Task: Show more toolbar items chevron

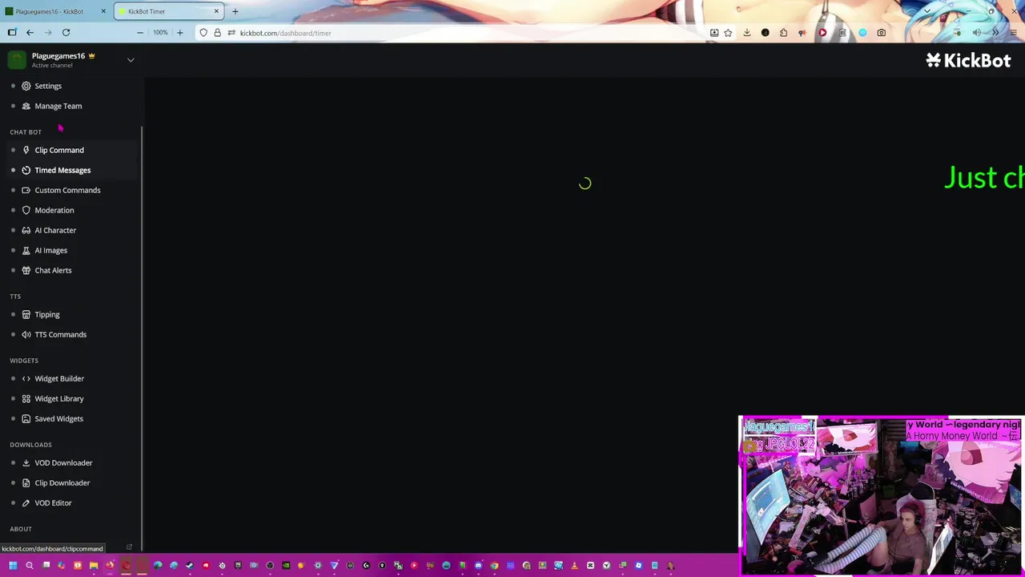Action: (995, 33)
